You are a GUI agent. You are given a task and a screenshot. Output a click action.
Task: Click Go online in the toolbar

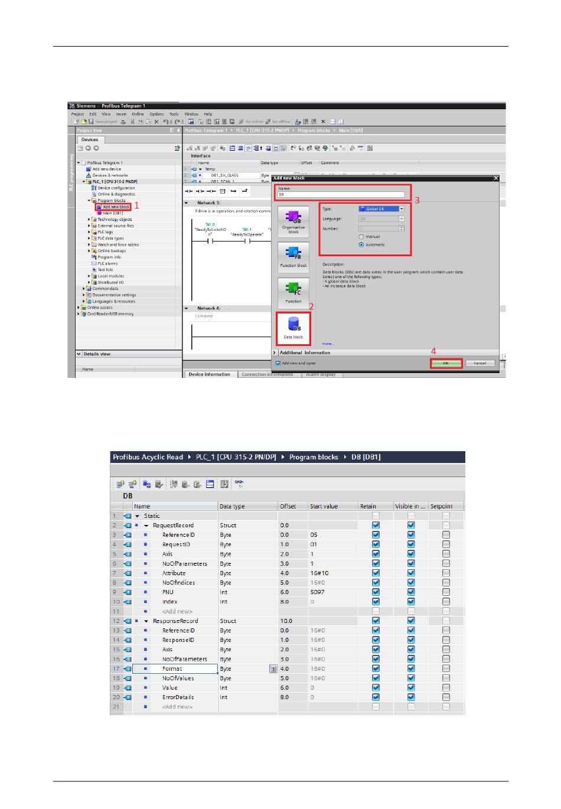pyautogui.click(x=251, y=122)
